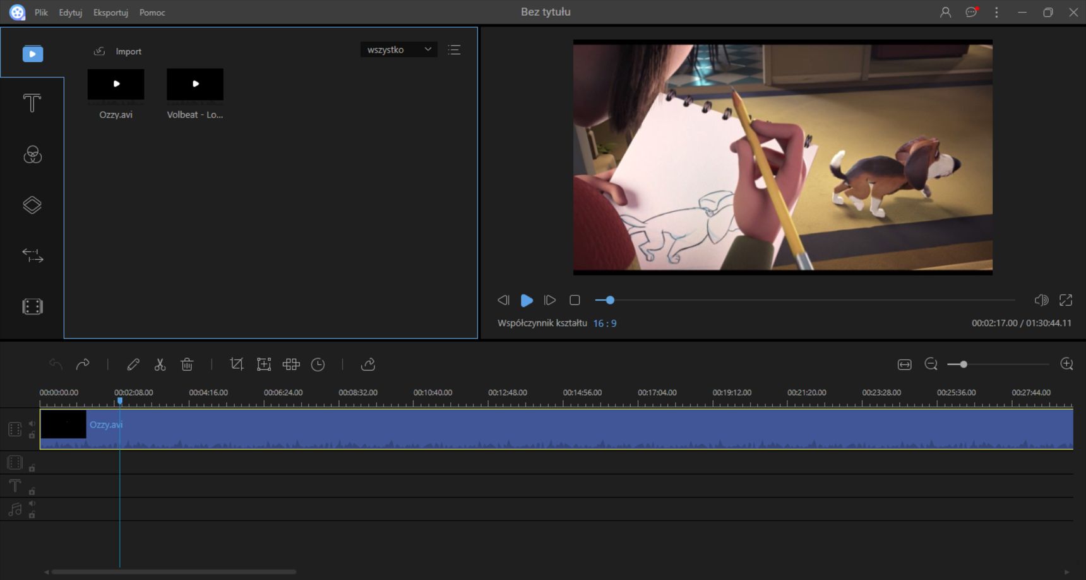Open the Overlays tab in sidebar

32,205
